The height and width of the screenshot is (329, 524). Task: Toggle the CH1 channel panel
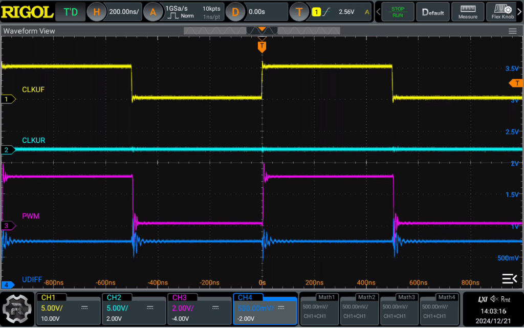(69, 309)
